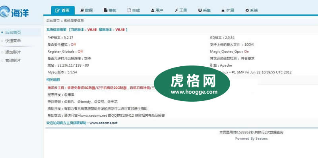Open the 采集 tab
This screenshot has height=158, width=318.
204,10
